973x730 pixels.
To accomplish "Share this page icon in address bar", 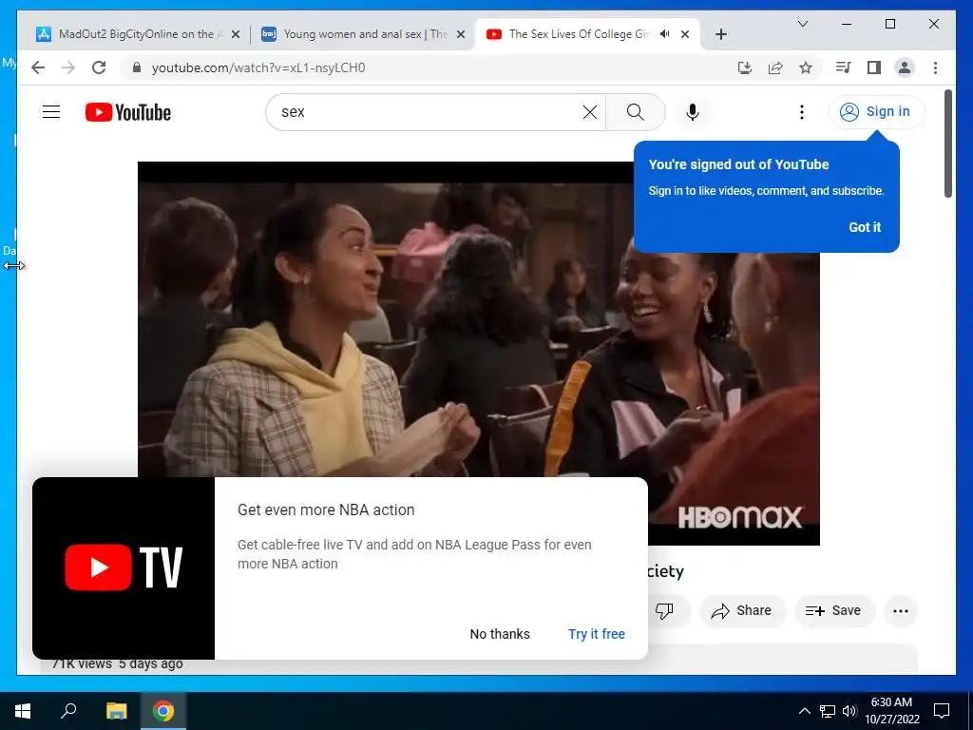I will click(x=775, y=67).
